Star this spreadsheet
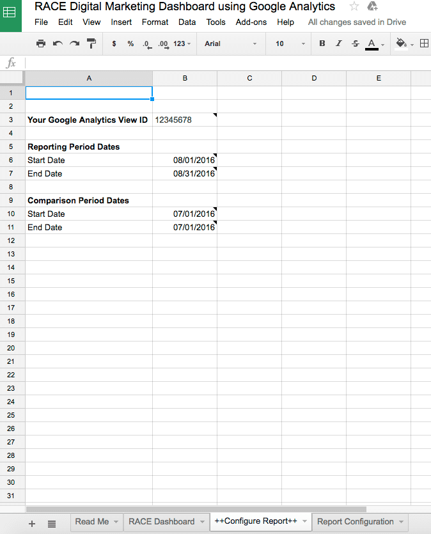The image size is (431, 534). coord(354,6)
